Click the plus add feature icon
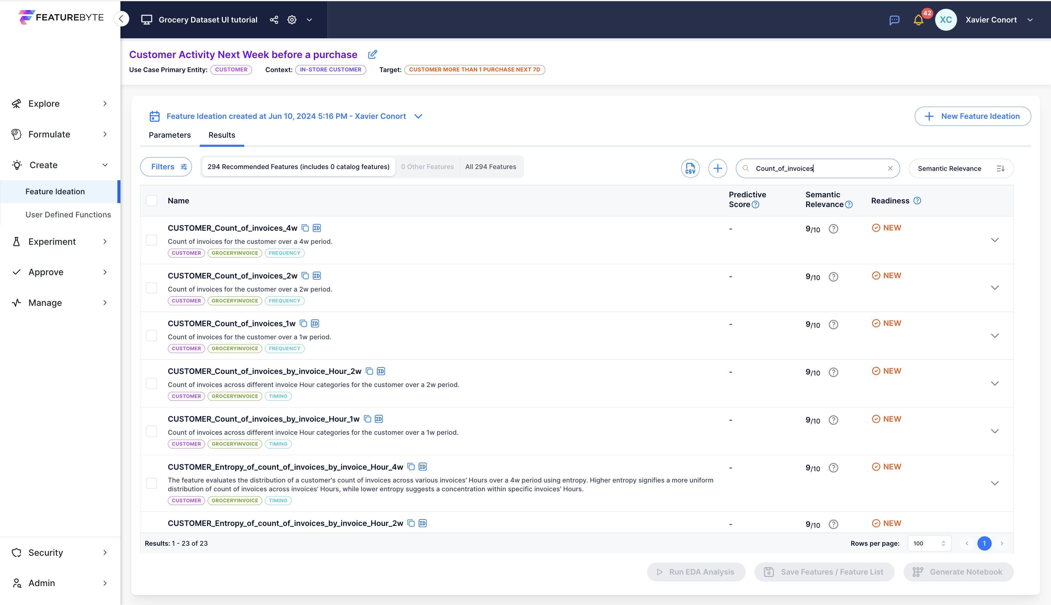The height and width of the screenshot is (605, 1051). point(718,168)
